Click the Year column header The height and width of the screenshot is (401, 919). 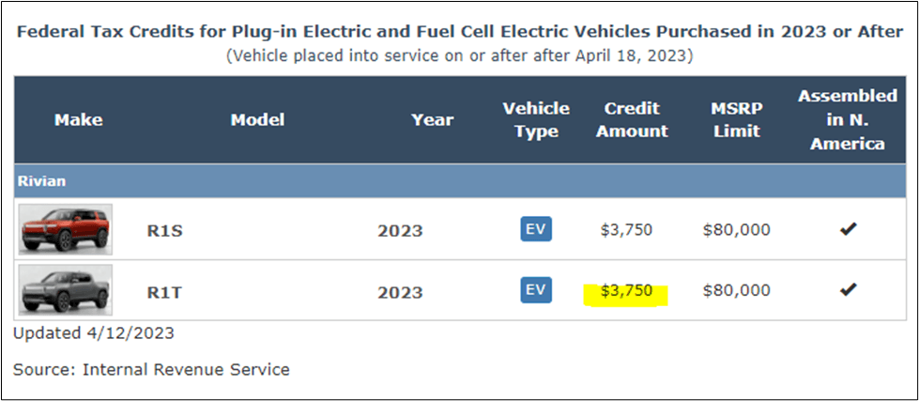(432, 120)
